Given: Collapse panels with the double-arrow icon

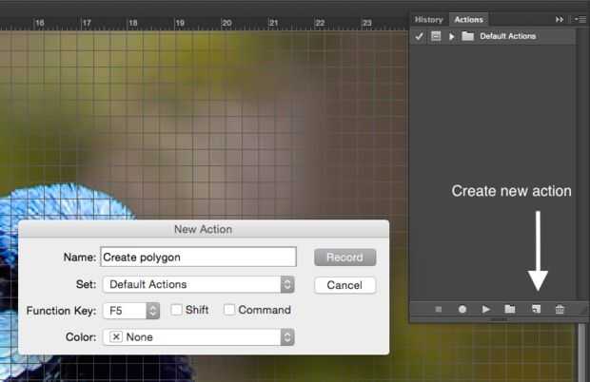Looking at the screenshot, I should tap(560, 20).
